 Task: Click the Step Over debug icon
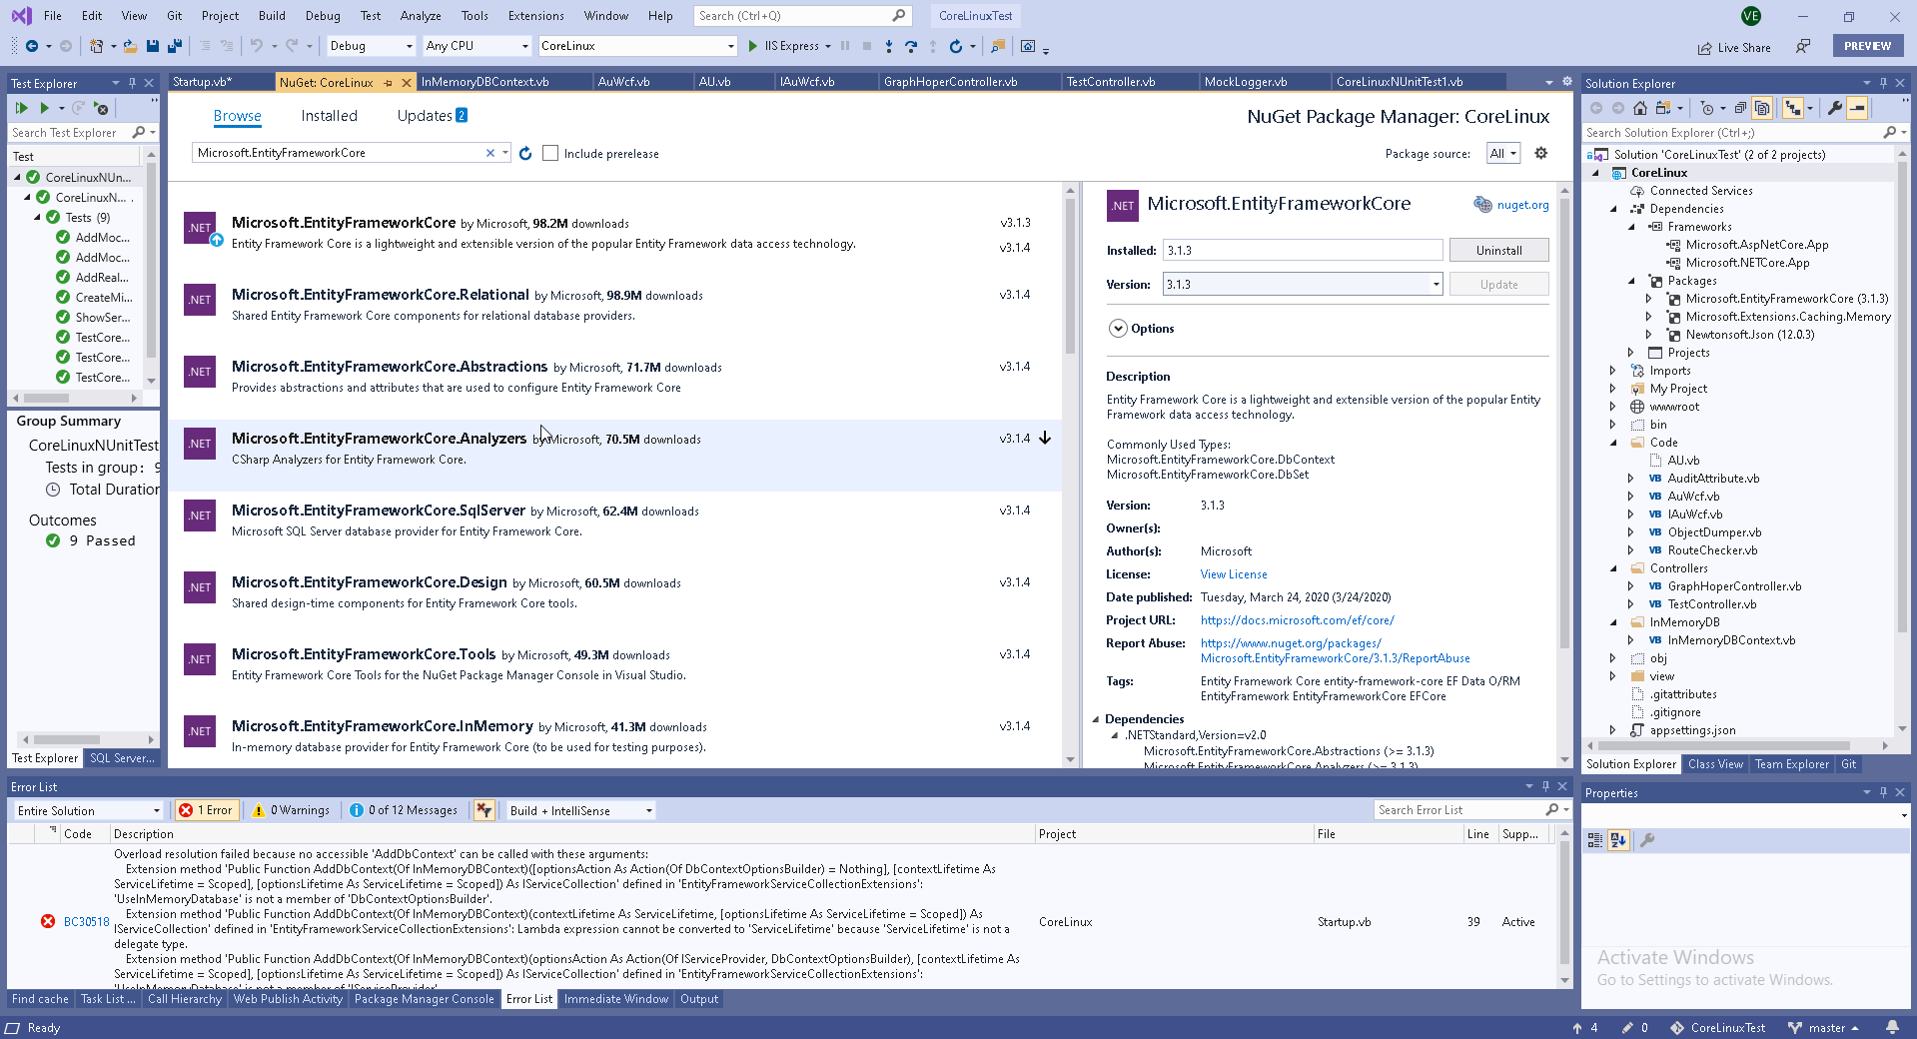click(911, 46)
